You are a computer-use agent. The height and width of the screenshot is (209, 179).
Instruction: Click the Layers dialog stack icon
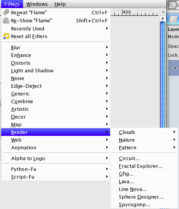coord(174,20)
